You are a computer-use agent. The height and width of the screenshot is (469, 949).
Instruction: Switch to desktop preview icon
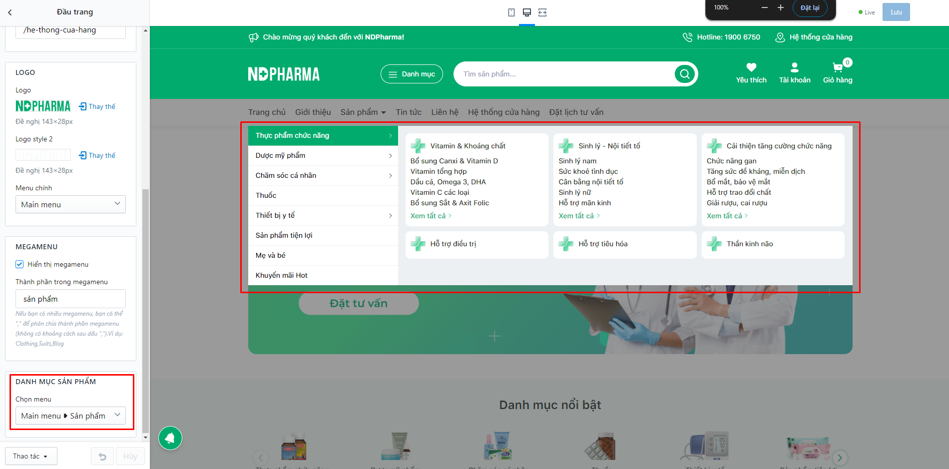click(527, 12)
